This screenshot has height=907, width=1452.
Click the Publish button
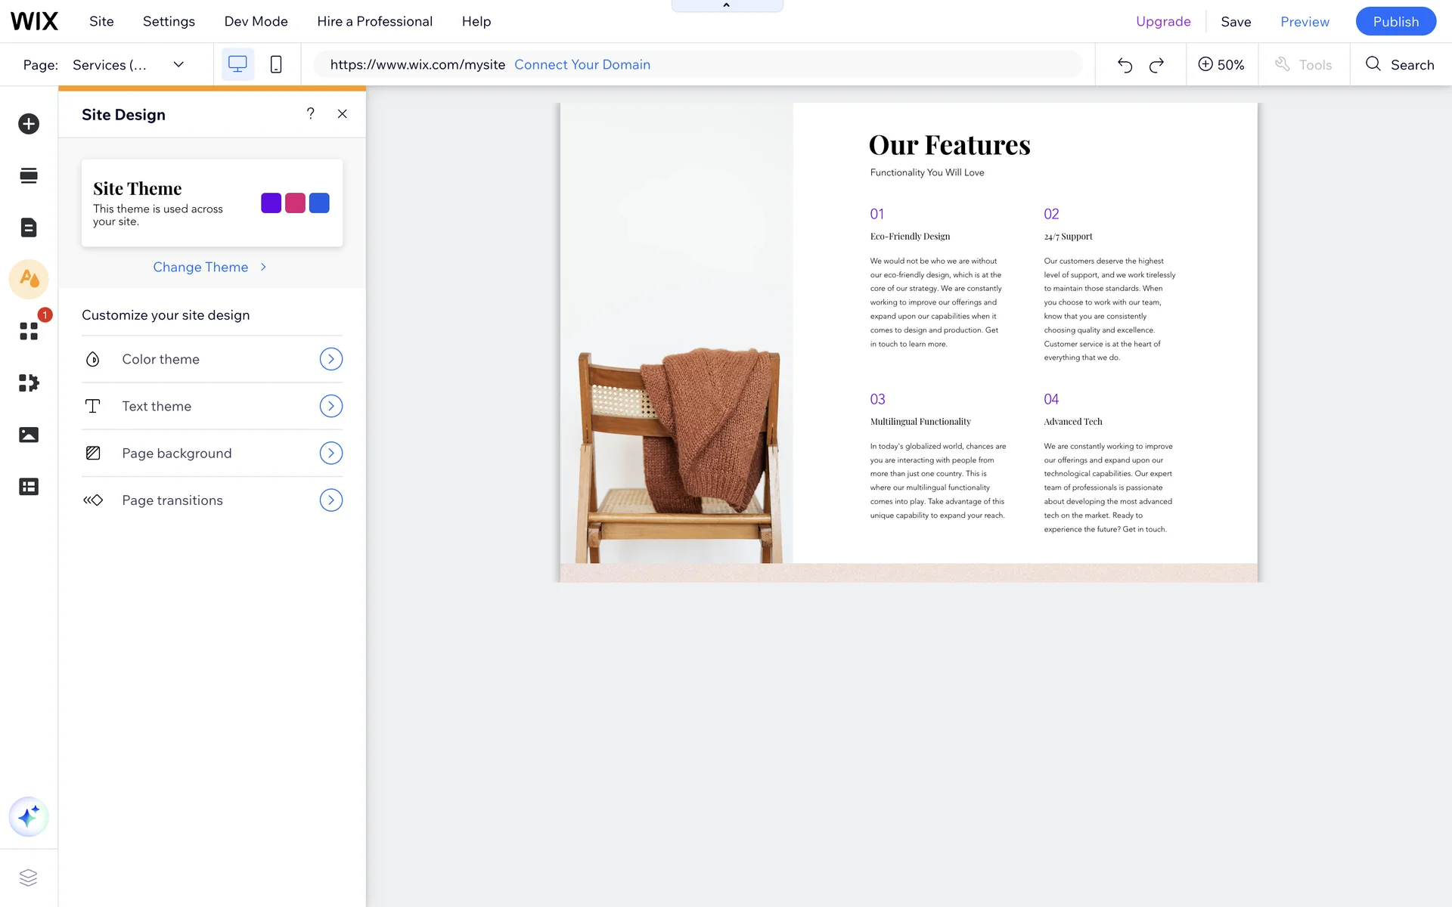tap(1395, 21)
